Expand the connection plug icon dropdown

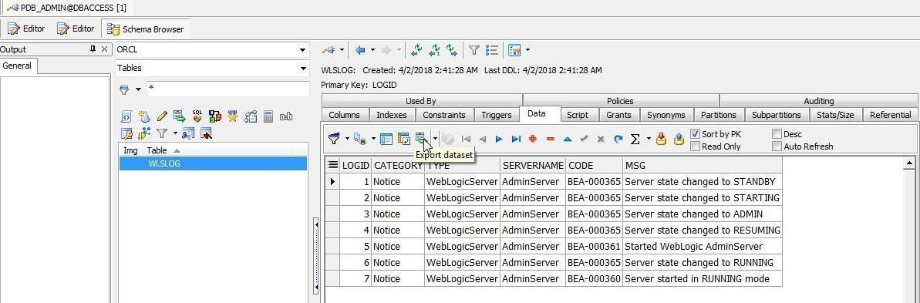pyautogui.click(x=342, y=50)
